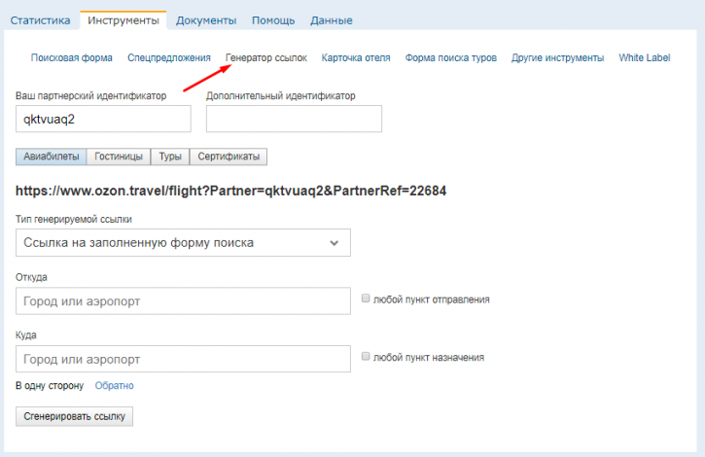This screenshot has width=705, height=457.
Task: Tick the любой пункт назначения checkbox
Action: point(366,356)
